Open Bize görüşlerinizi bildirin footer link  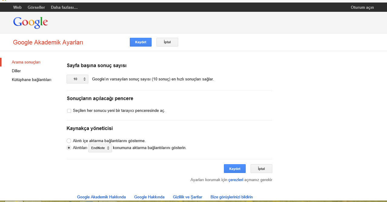pos(231,197)
